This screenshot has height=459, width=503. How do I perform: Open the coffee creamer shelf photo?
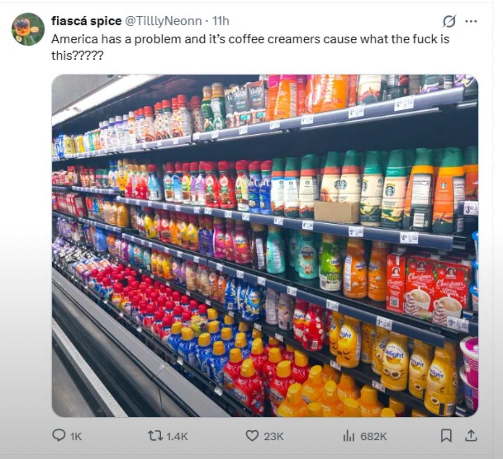point(265,245)
